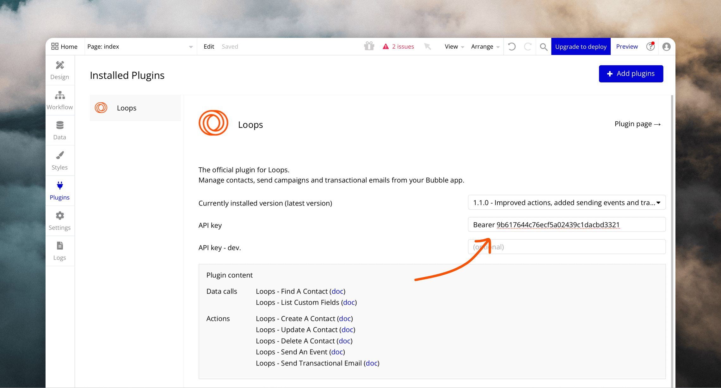Click the Installed Plugins heading
Viewport: 721px width, 388px height.
point(127,75)
